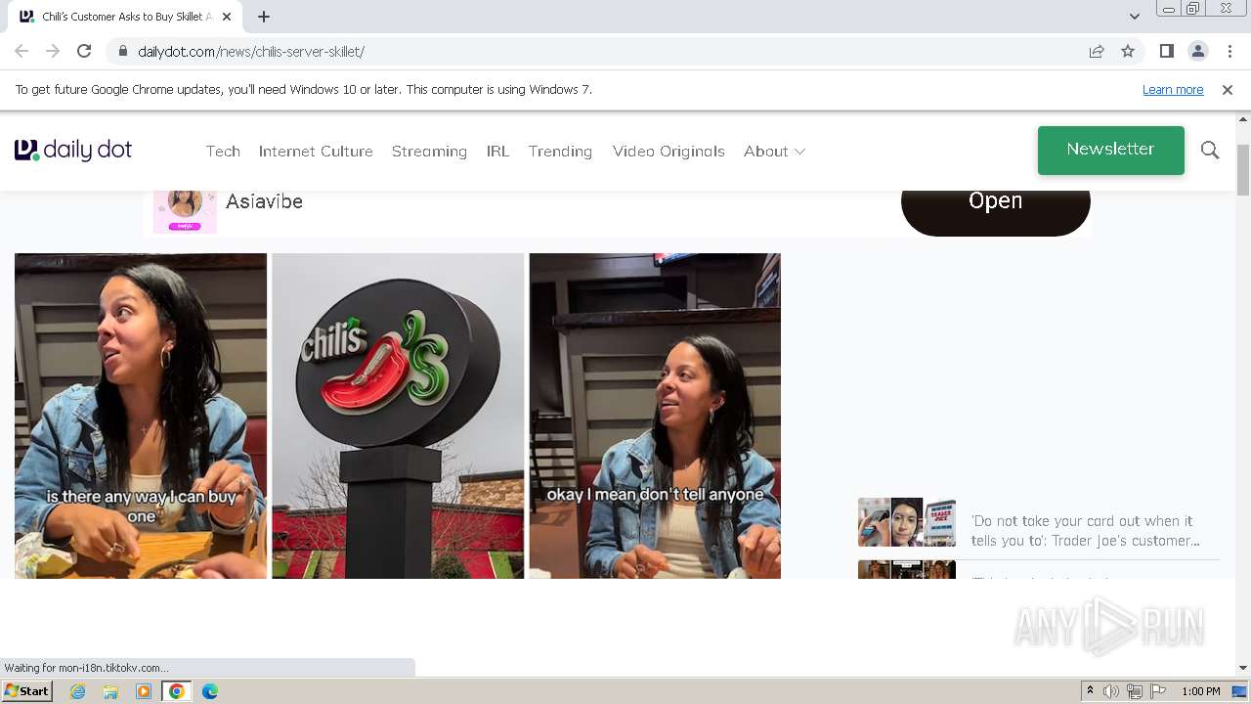Viewport: 1251px width, 704px height.
Task: Go to the Trending section
Action: click(560, 151)
